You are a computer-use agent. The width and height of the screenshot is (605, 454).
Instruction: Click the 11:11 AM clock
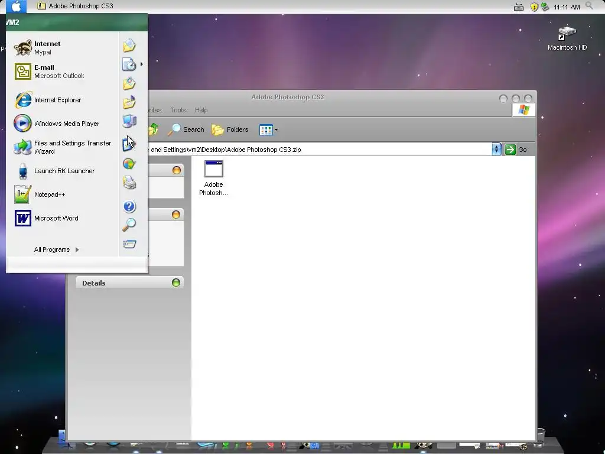coord(567,7)
